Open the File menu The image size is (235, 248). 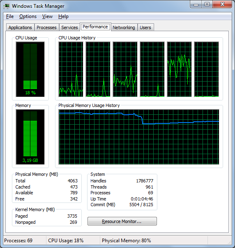click(10, 16)
